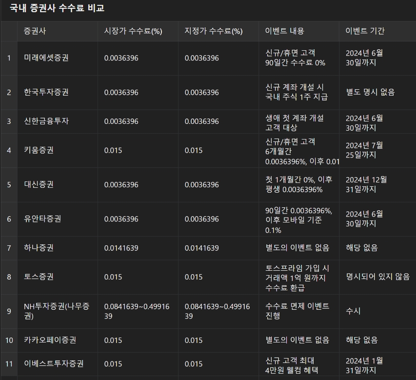Click 키움증권 event 신규/휴면 고객 6개월간 cell
416x380 pixels.
coord(299,150)
